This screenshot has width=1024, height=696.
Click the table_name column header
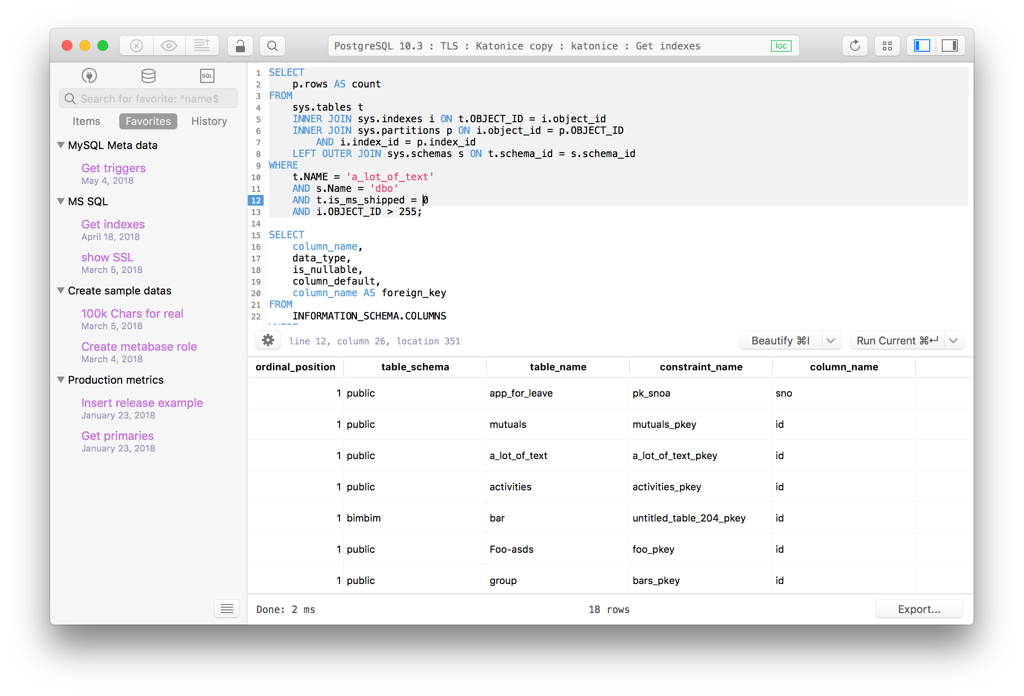click(558, 367)
